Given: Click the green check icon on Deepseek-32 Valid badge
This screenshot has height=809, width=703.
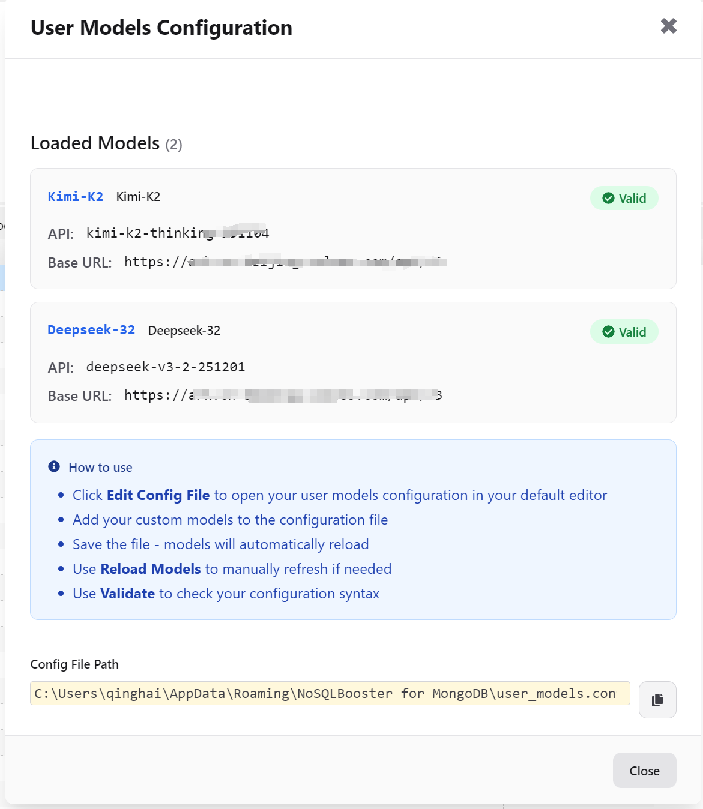Looking at the screenshot, I should click(608, 331).
